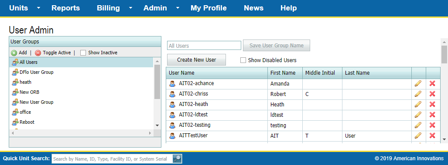Delete user AIT02-chriss with red X
The width and height of the screenshot is (448, 165).
432,94
